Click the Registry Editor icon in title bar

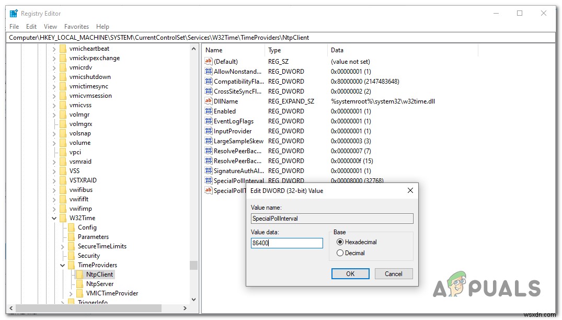coord(13,13)
